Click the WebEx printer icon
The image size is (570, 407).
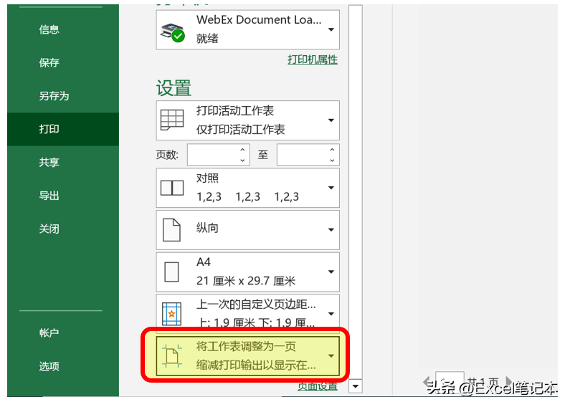(x=173, y=32)
